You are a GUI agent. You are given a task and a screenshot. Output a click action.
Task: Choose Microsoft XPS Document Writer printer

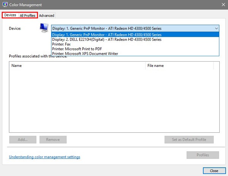pyautogui.click(x=85, y=54)
